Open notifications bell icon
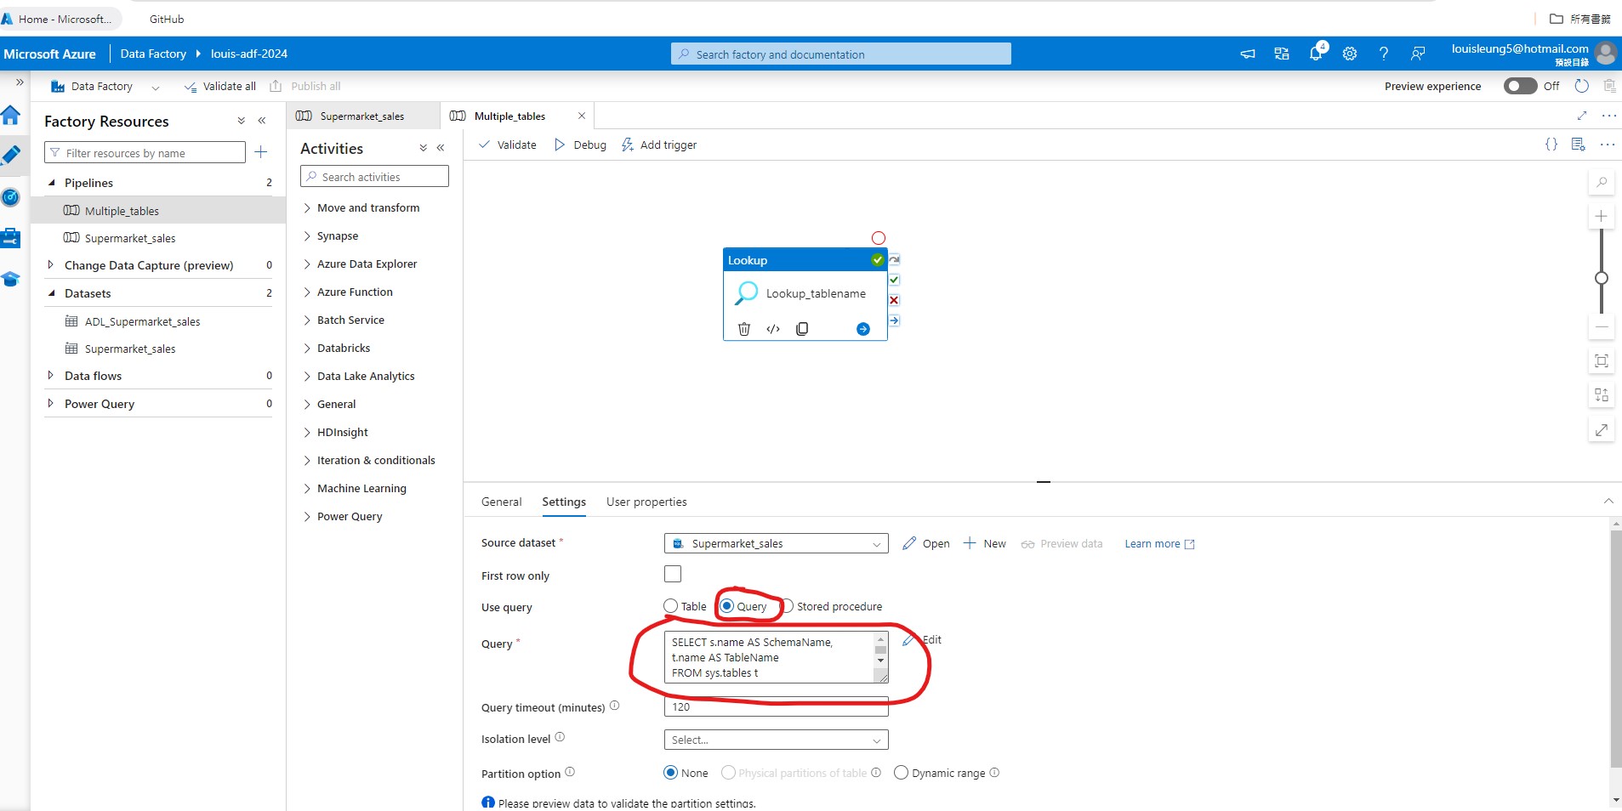 [1316, 54]
